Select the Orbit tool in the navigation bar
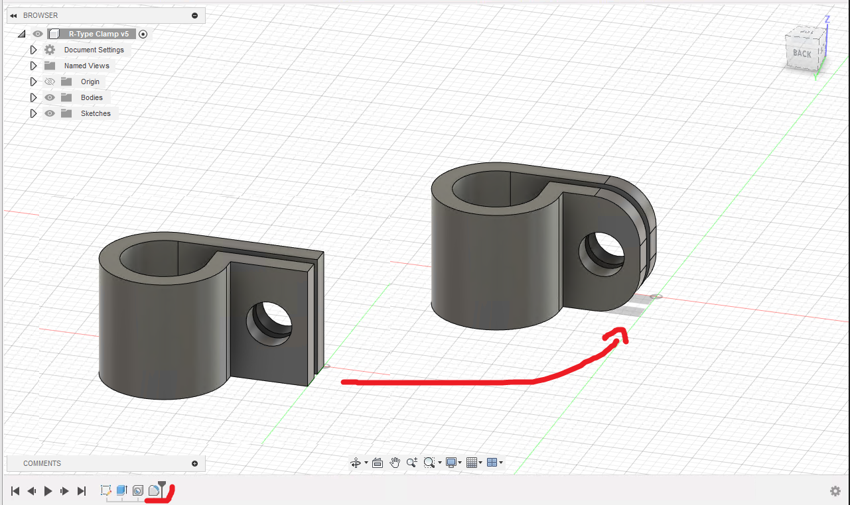Screen dimensions: 850x505 pos(356,463)
